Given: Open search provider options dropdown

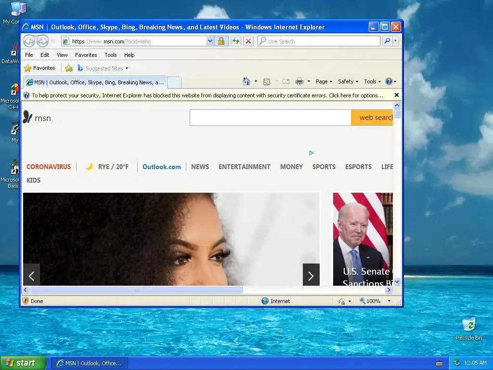Looking at the screenshot, I should pyautogui.click(x=396, y=41).
